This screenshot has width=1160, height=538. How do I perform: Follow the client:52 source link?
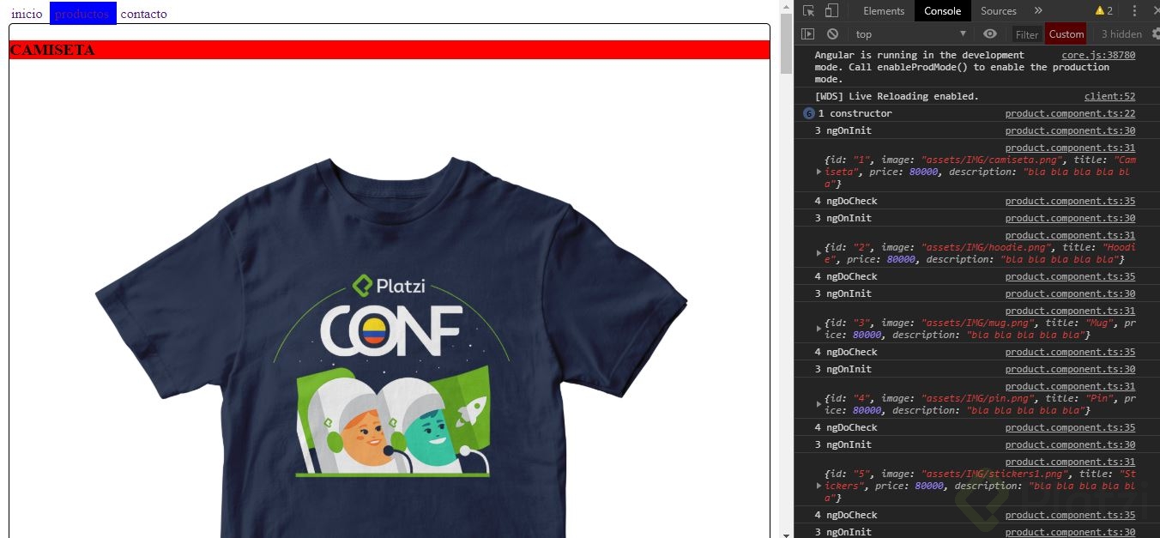click(1109, 96)
